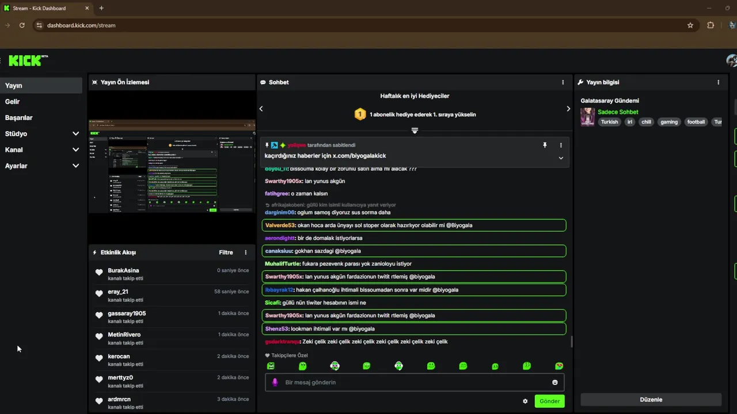This screenshot has height=414, width=737.
Task: Focus the Bir mesaj gönderin input field
Action: point(415,382)
